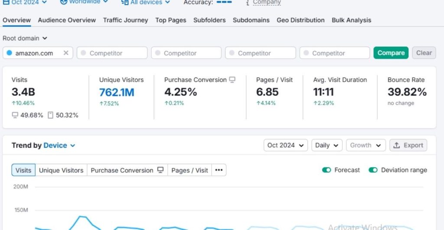444x230 pixels.
Task: Click the desktop icon next to 49.68%
Action: point(15,115)
